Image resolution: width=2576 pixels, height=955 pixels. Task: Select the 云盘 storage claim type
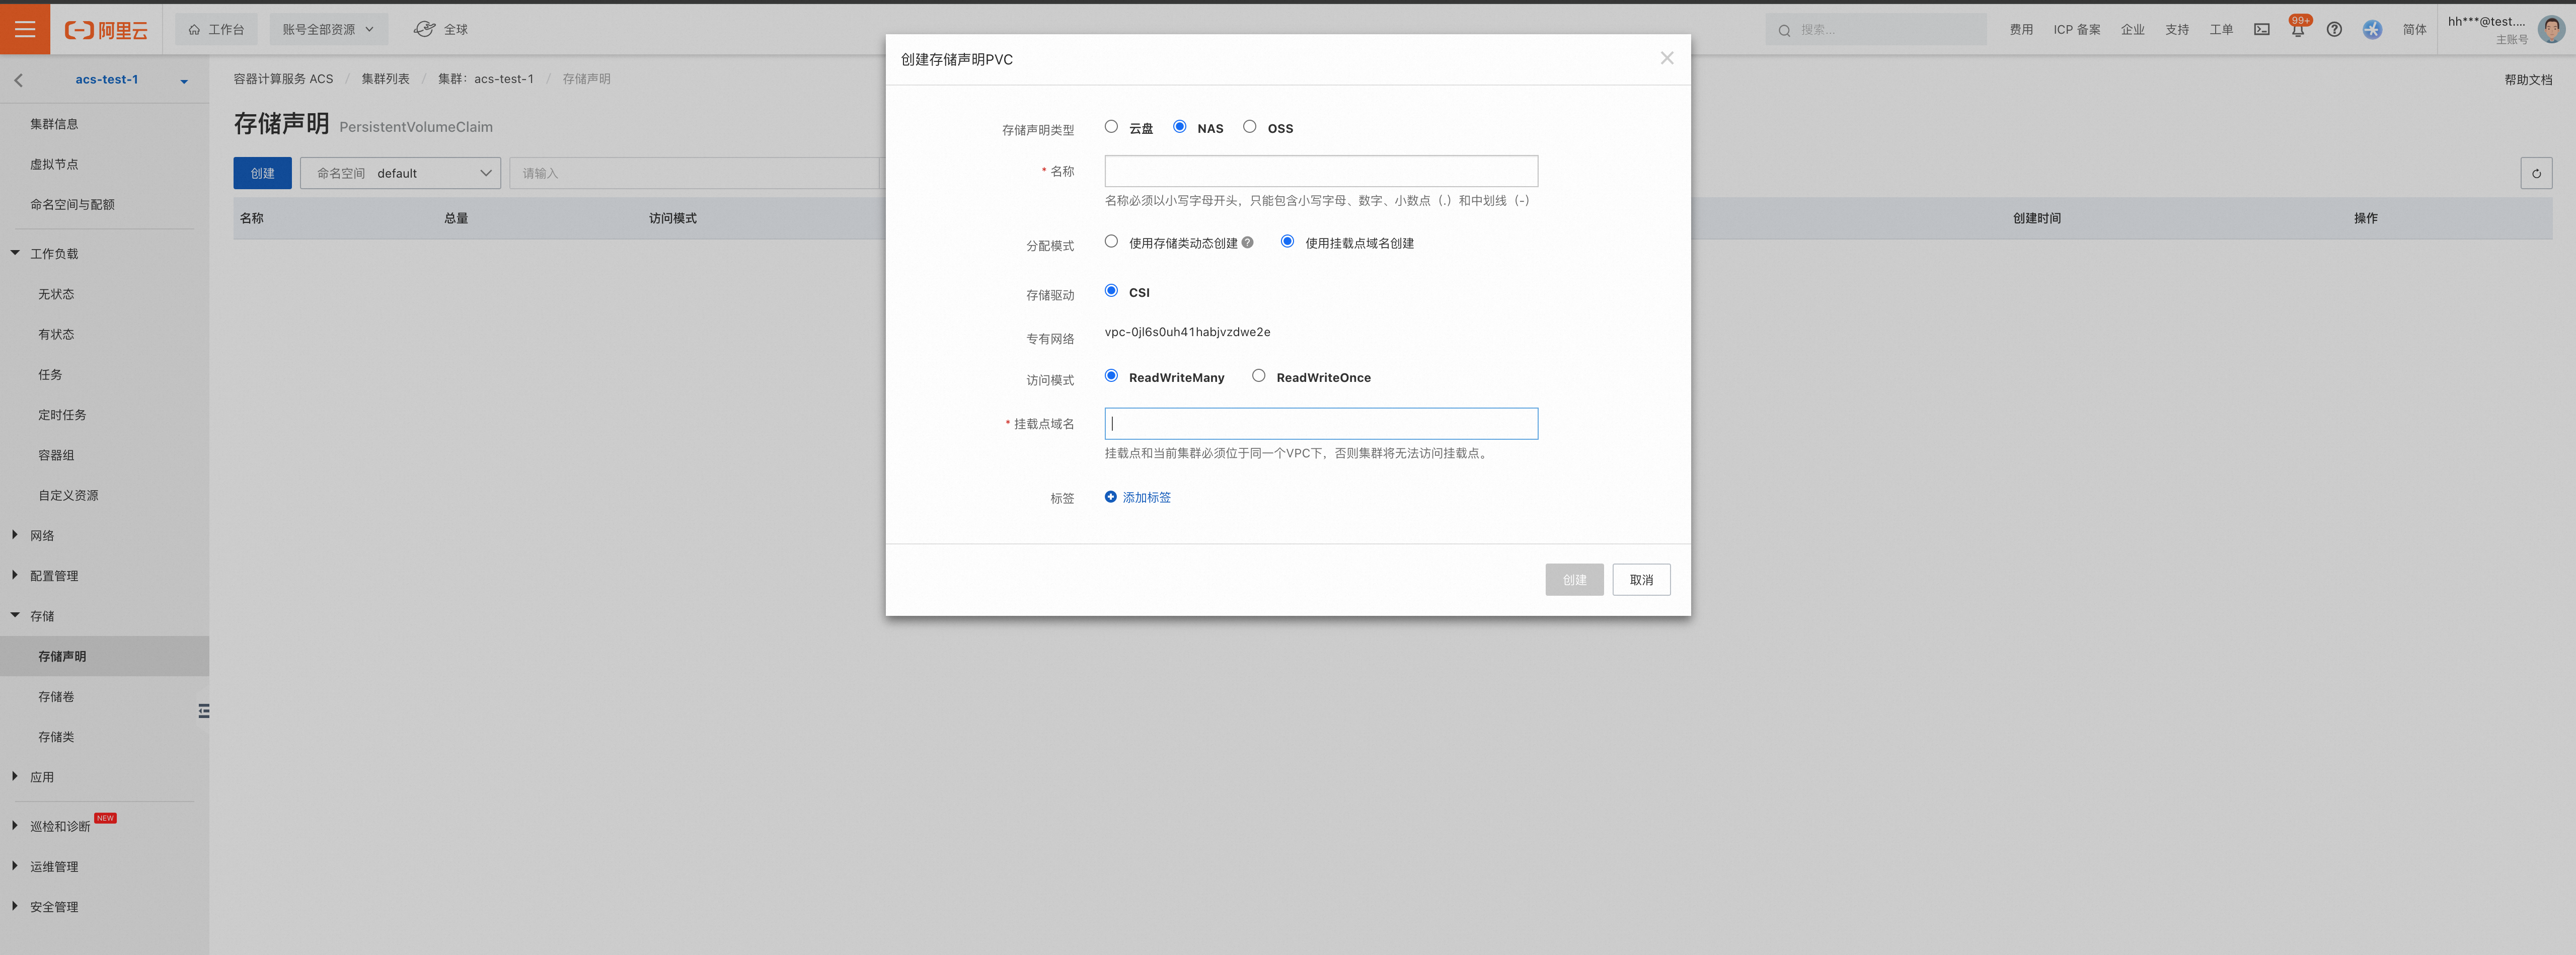[x=1111, y=127]
